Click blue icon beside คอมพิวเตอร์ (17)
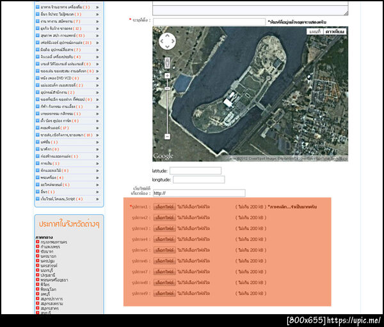This screenshot has height=327, width=384. (x=38, y=128)
